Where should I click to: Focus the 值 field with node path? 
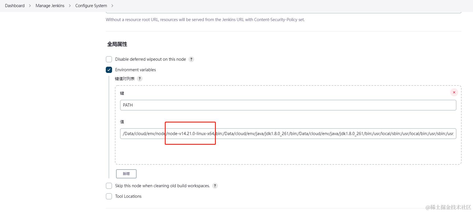288,134
